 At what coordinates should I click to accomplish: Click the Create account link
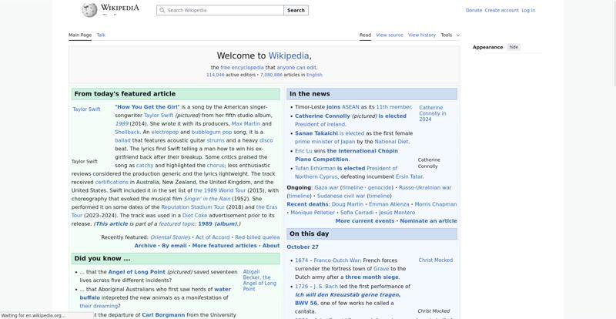pyautogui.click(x=501, y=10)
